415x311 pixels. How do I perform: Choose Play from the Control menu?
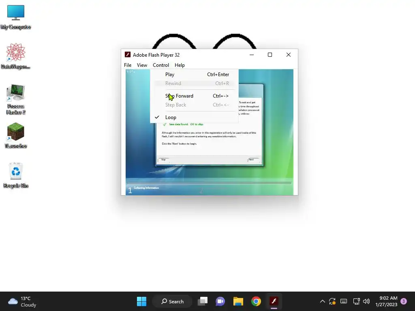point(194,75)
